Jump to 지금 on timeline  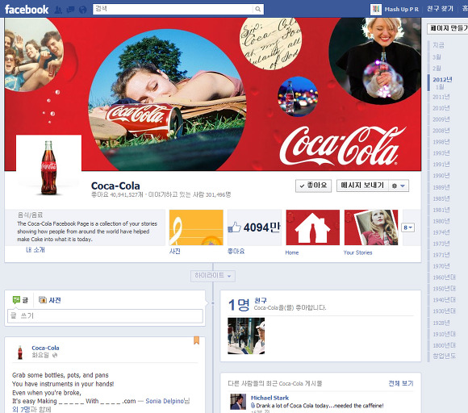coord(438,45)
